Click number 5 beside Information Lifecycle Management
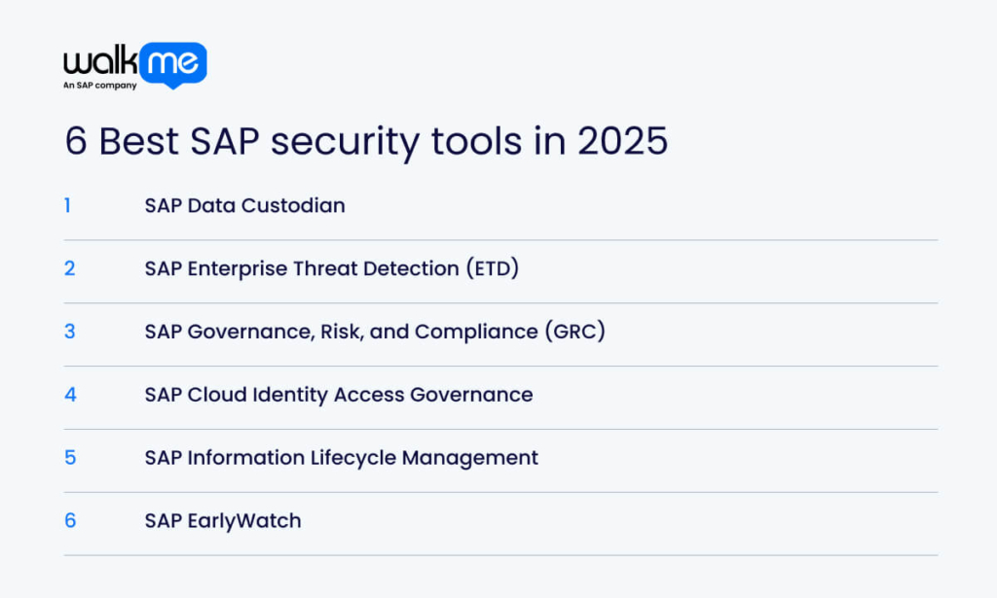Screen dimensions: 997x598 coord(70,458)
